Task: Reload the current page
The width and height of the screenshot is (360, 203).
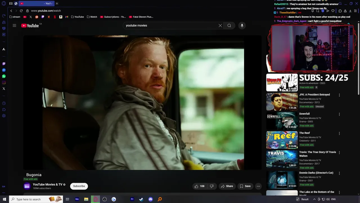Action: click(21, 11)
